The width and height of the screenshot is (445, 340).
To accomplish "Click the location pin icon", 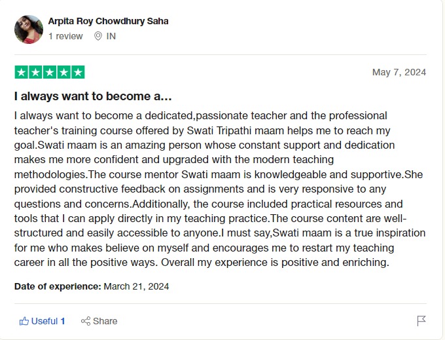I will (x=98, y=37).
